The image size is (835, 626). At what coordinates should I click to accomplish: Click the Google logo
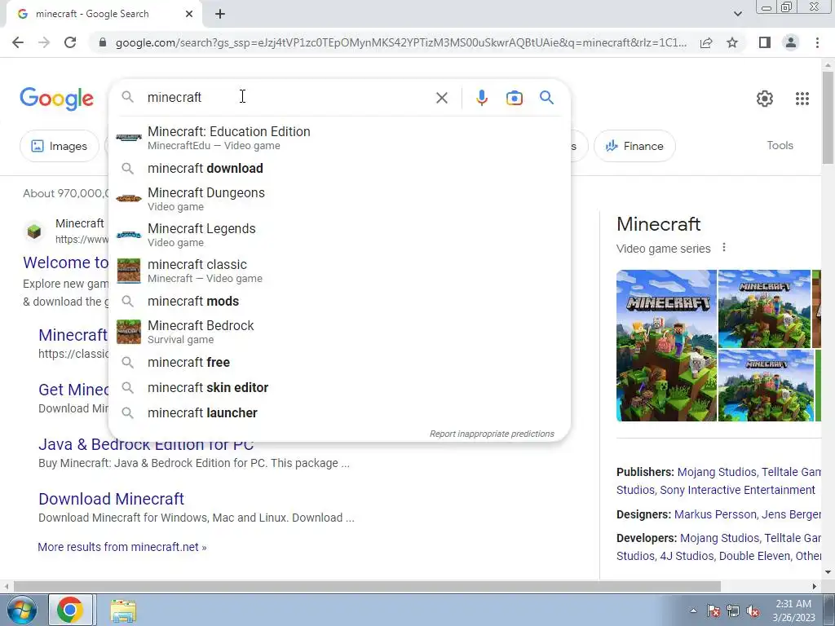click(x=56, y=99)
